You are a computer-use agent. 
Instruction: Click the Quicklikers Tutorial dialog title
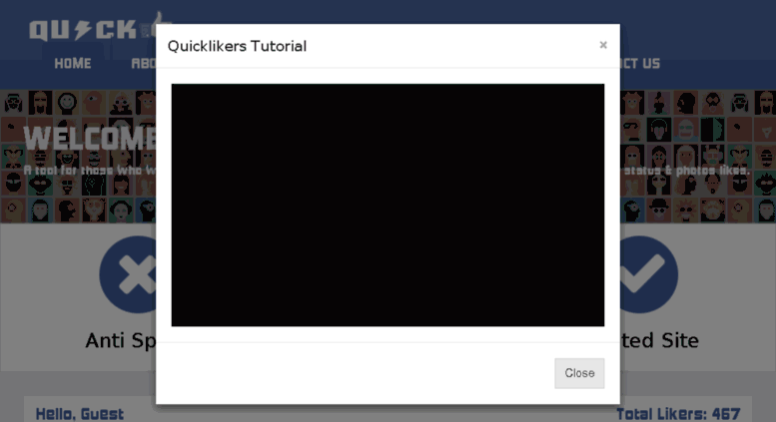tap(237, 46)
